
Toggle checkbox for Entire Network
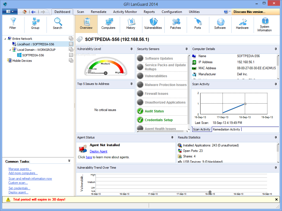(71, 38)
